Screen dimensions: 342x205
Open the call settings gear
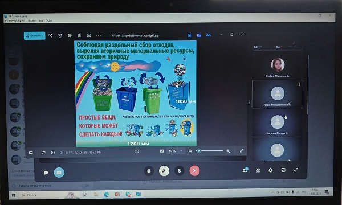point(270,170)
